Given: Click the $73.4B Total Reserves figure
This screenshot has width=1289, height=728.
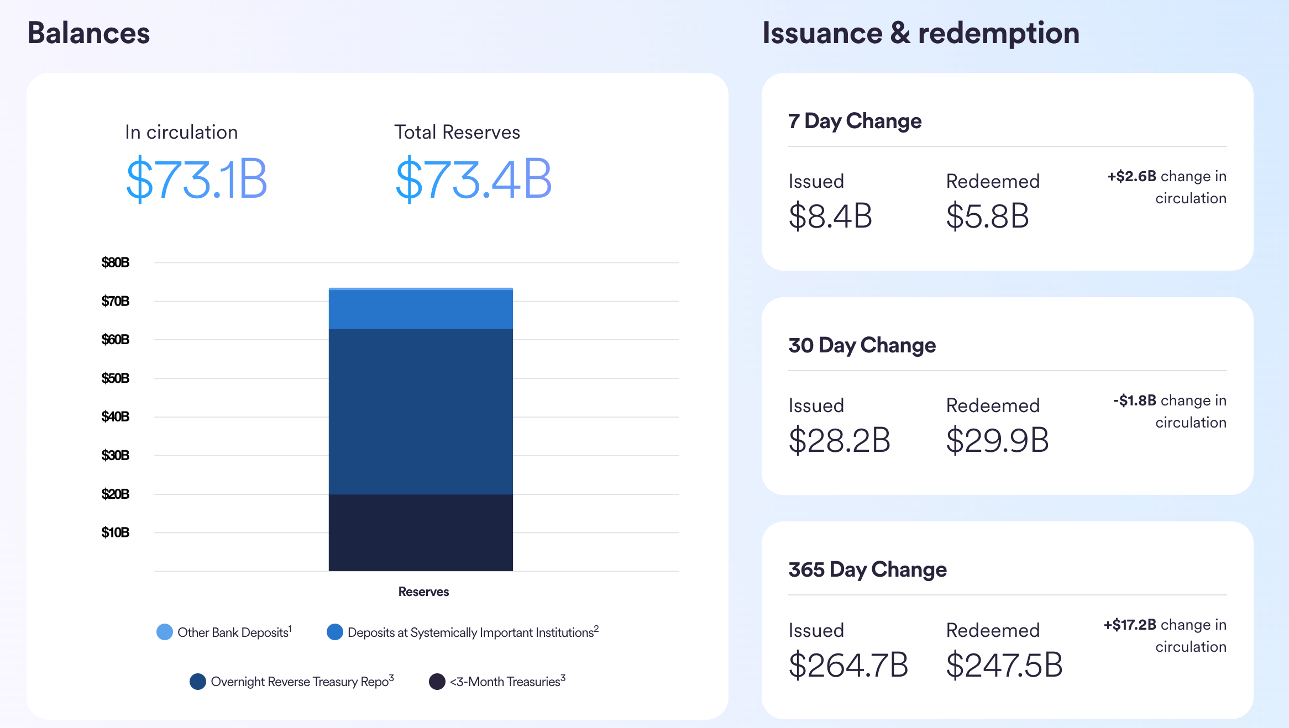Looking at the screenshot, I should [474, 179].
